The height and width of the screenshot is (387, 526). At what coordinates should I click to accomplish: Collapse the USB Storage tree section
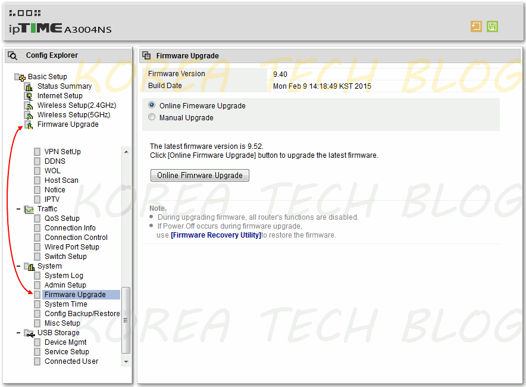pos(18,333)
